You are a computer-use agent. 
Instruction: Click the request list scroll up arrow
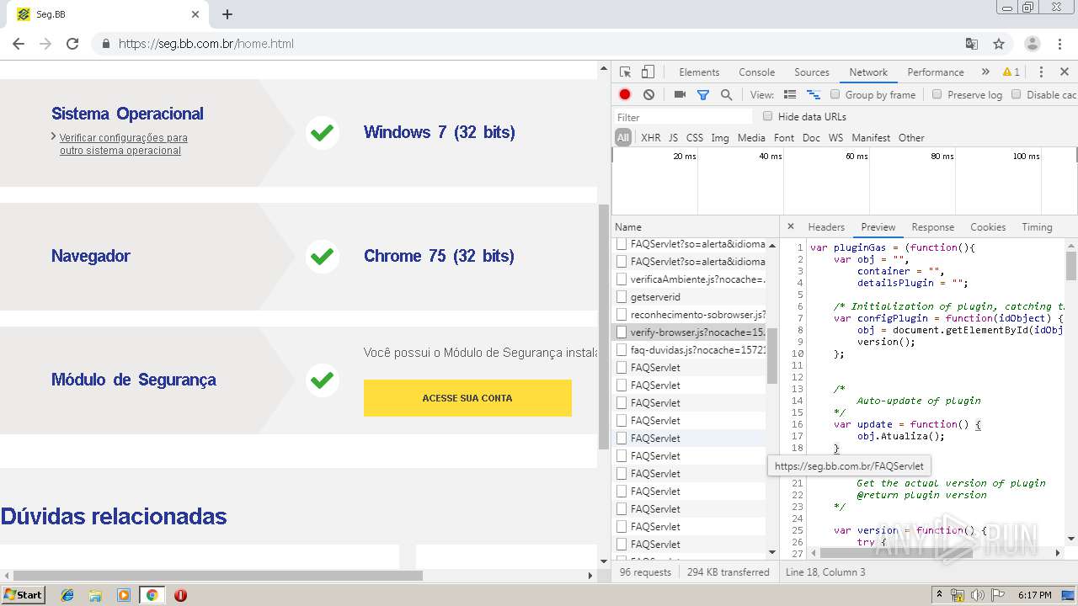point(772,245)
